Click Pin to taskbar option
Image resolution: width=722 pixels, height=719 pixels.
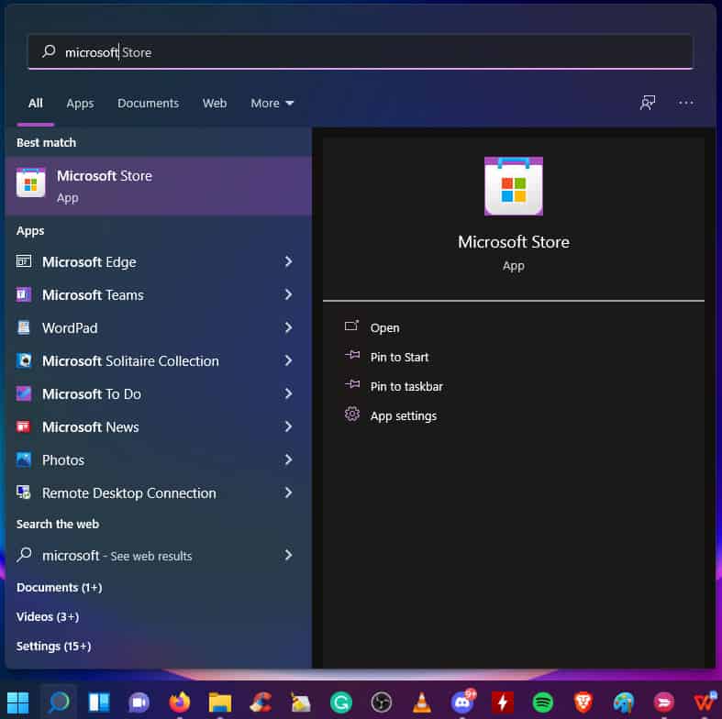[x=405, y=387]
